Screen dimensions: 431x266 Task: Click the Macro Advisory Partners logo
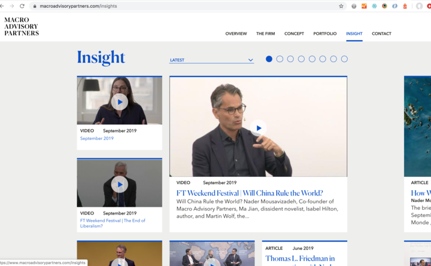[x=22, y=26]
